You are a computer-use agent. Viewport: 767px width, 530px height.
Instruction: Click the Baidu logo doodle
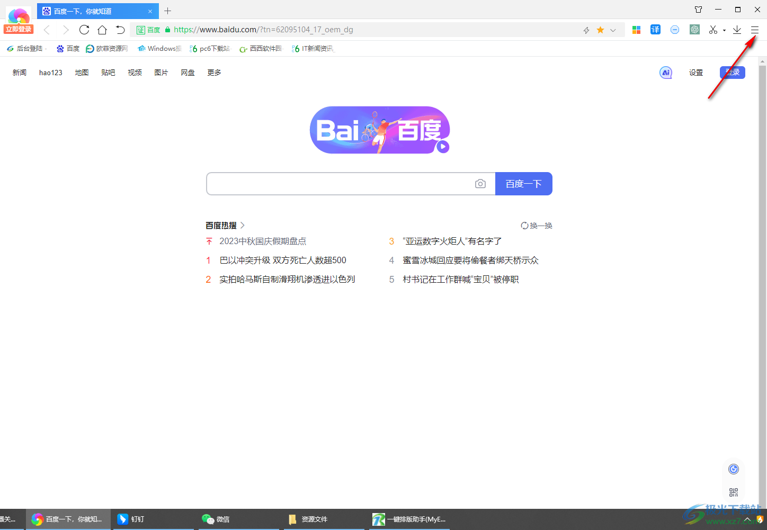380,130
